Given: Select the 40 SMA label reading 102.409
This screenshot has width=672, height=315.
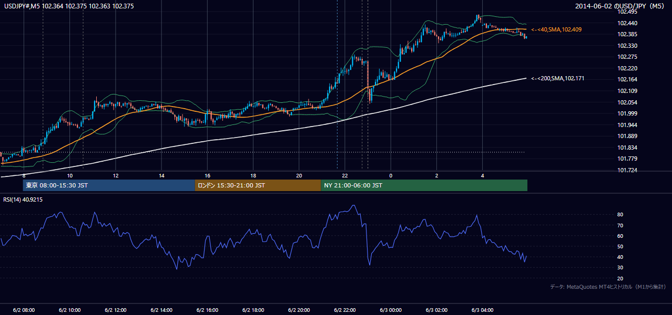Looking at the screenshot, I should [x=556, y=30].
